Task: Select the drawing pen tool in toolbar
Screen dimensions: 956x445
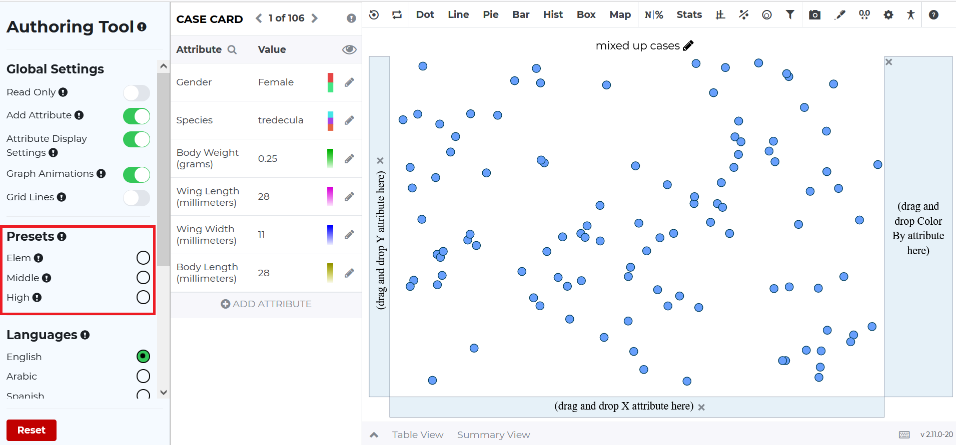Action: pyautogui.click(x=840, y=15)
